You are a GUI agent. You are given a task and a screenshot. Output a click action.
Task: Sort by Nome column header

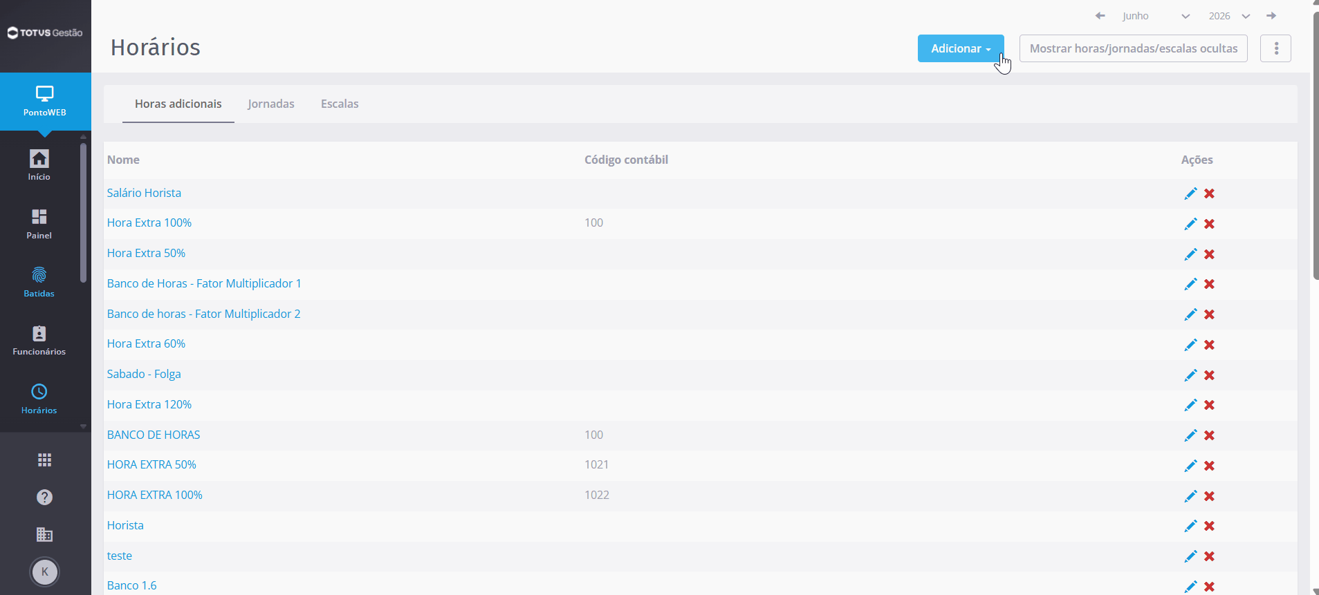click(123, 160)
